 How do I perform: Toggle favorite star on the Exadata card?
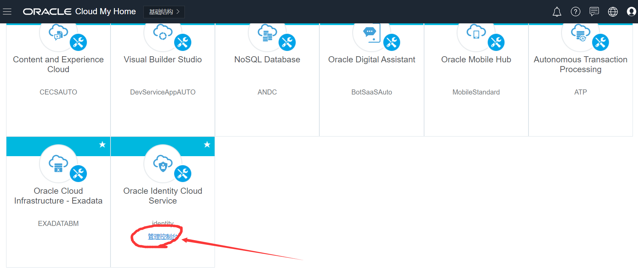coord(102,145)
